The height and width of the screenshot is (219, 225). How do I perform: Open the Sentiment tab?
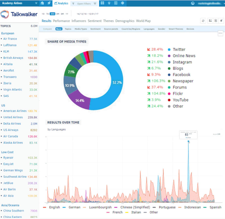[x=94, y=21]
